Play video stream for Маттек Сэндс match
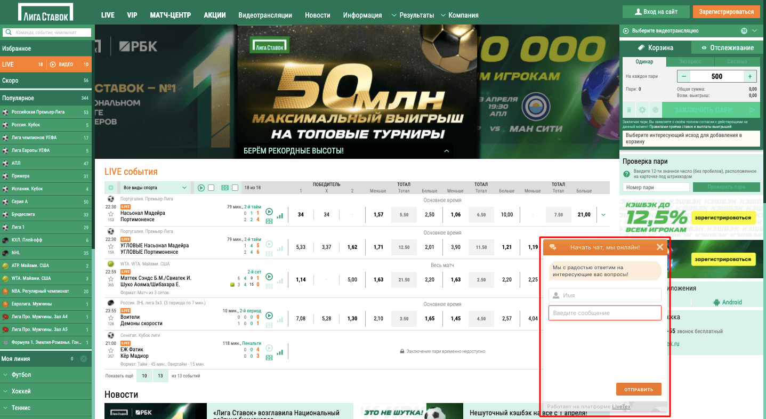Screen dimensions: 766x419 pyautogui.click(x=269, y=277)
